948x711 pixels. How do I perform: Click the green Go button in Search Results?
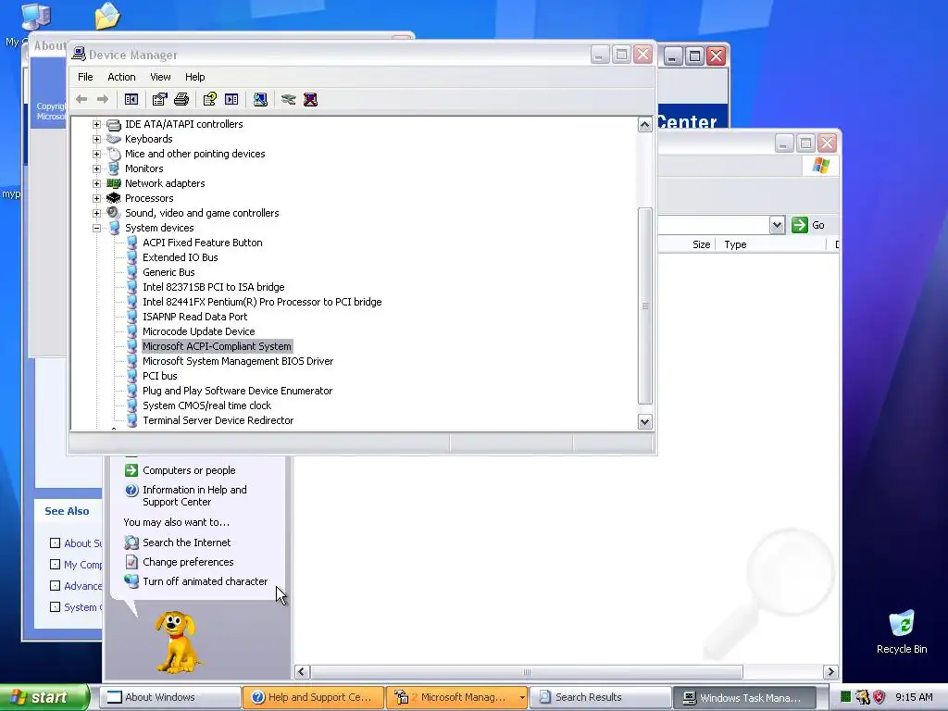coord(808,225)
